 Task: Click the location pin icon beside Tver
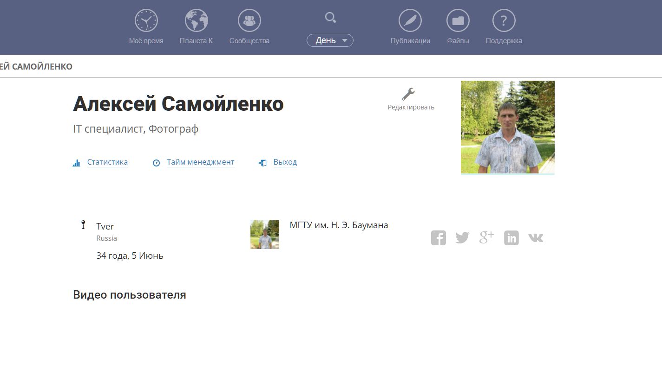(84, 225)
